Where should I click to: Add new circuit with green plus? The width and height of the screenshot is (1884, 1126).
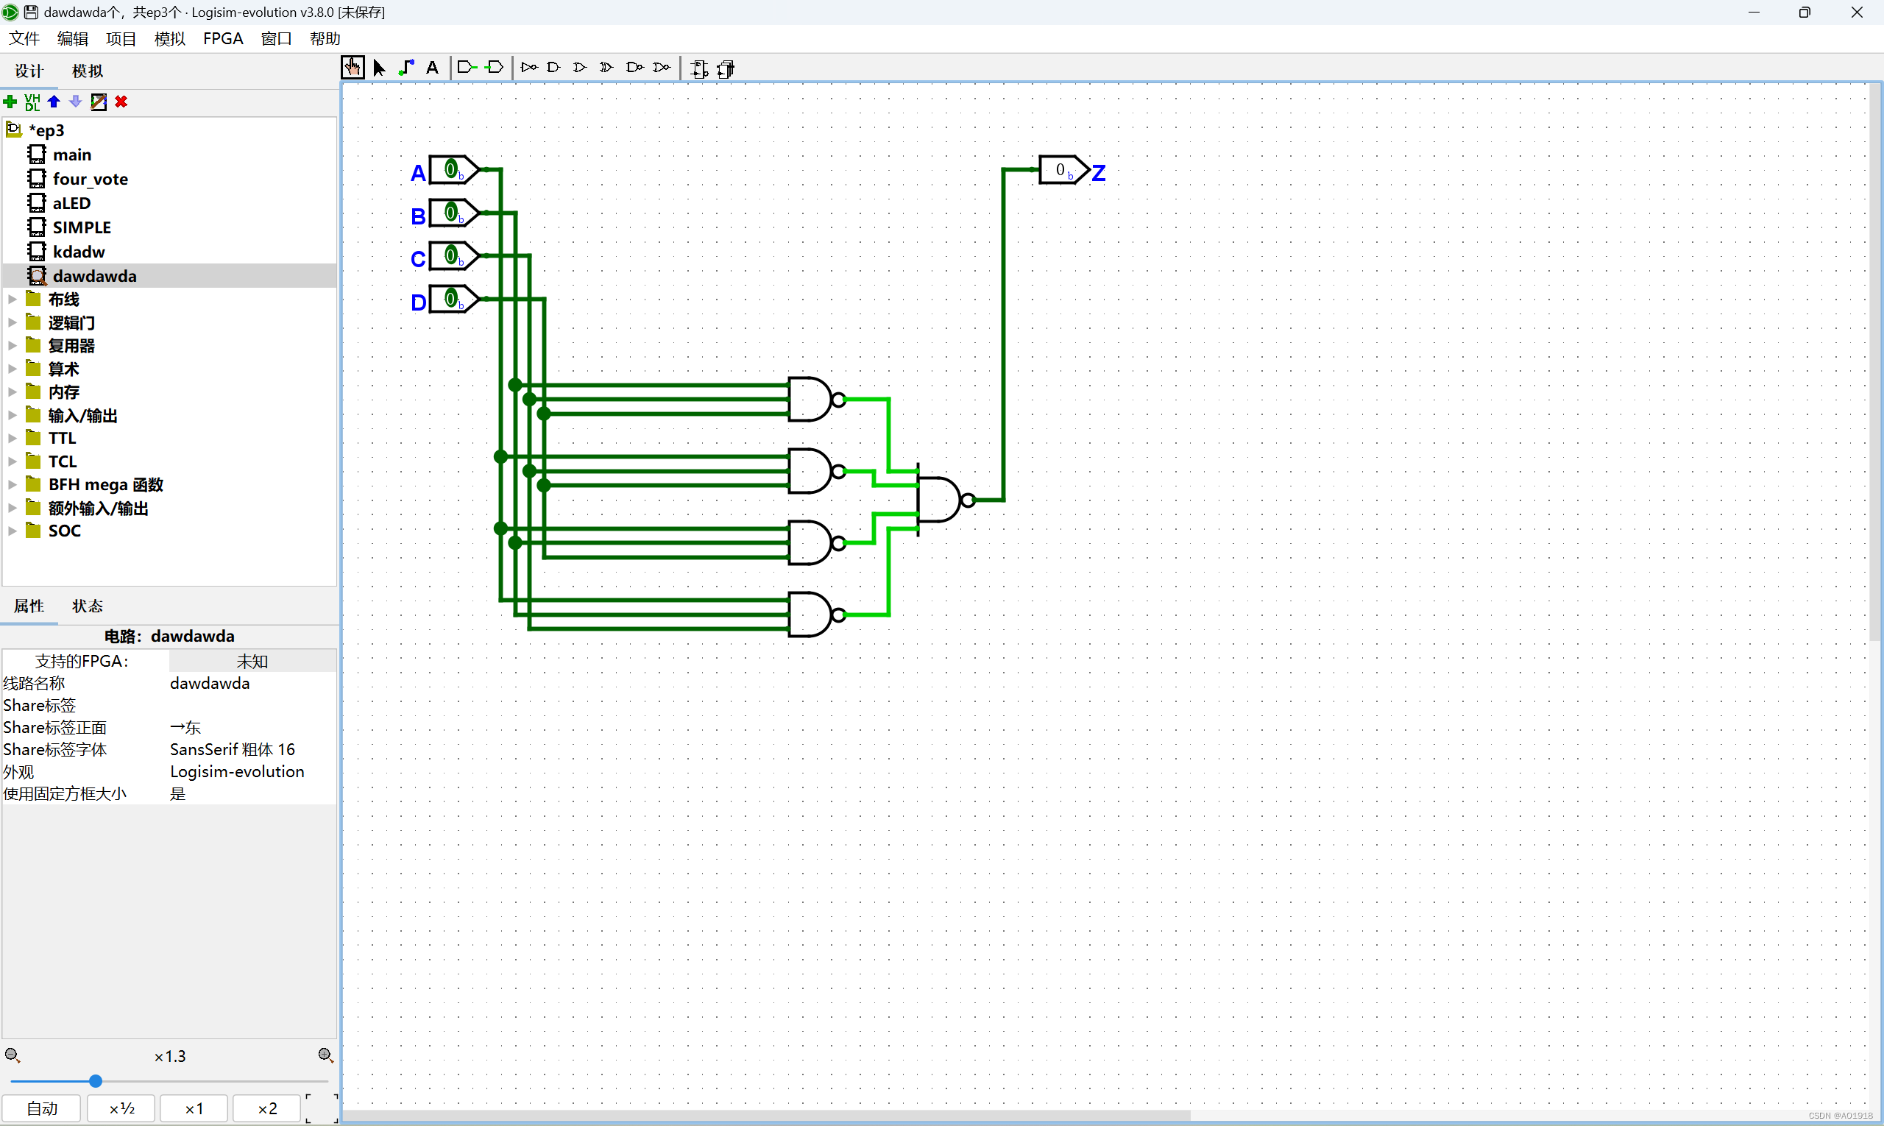[10, 102]
